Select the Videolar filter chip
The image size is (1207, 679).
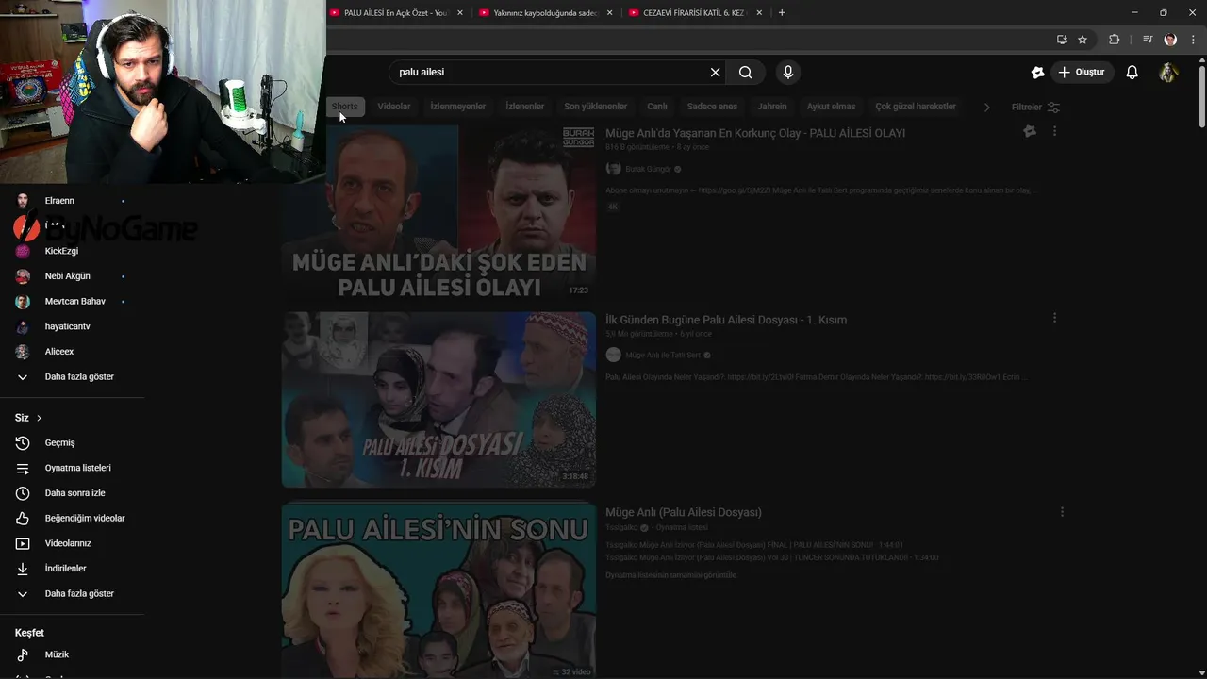point(394,107)
